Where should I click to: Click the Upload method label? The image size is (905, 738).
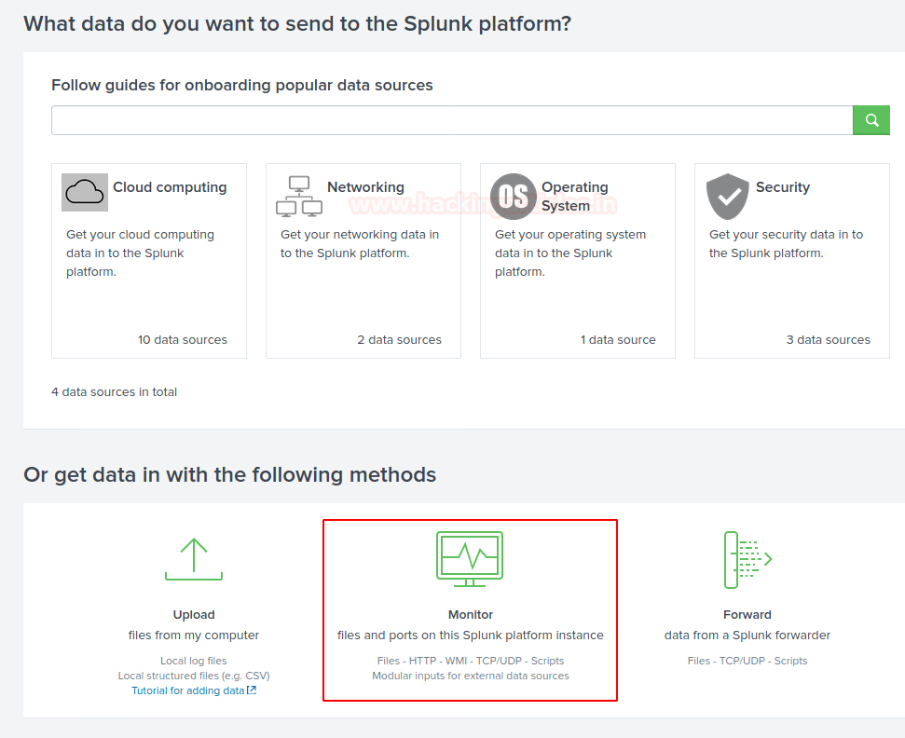click(194, 615)
